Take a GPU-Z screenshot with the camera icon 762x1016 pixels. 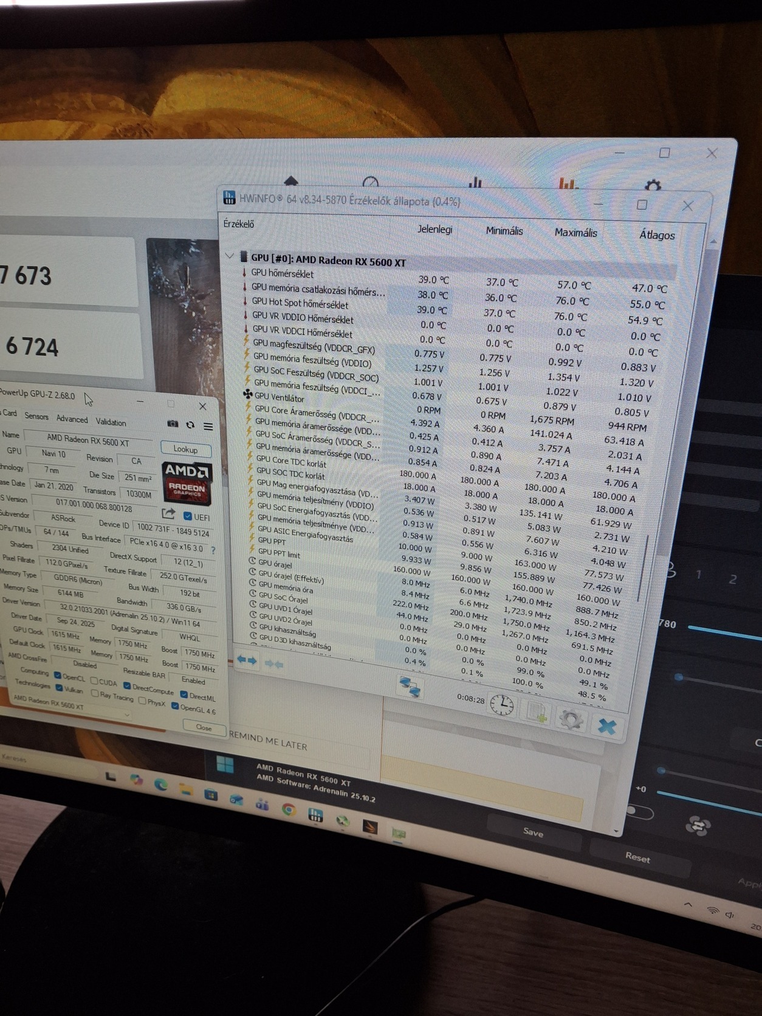pos(173,424)
